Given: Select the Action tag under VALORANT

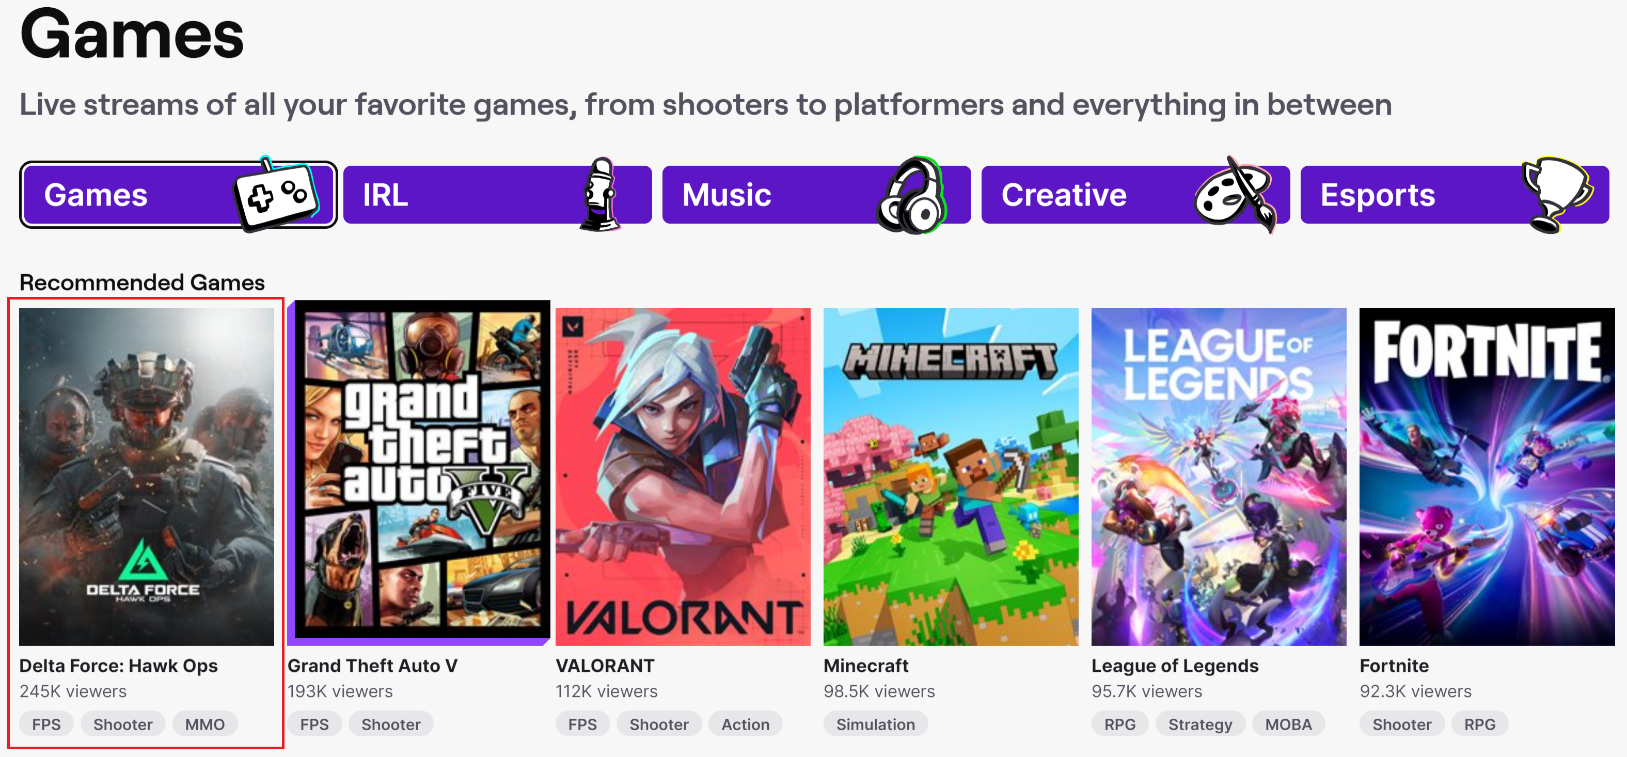Looking at the screenshot, I should (x=745, y=724).
